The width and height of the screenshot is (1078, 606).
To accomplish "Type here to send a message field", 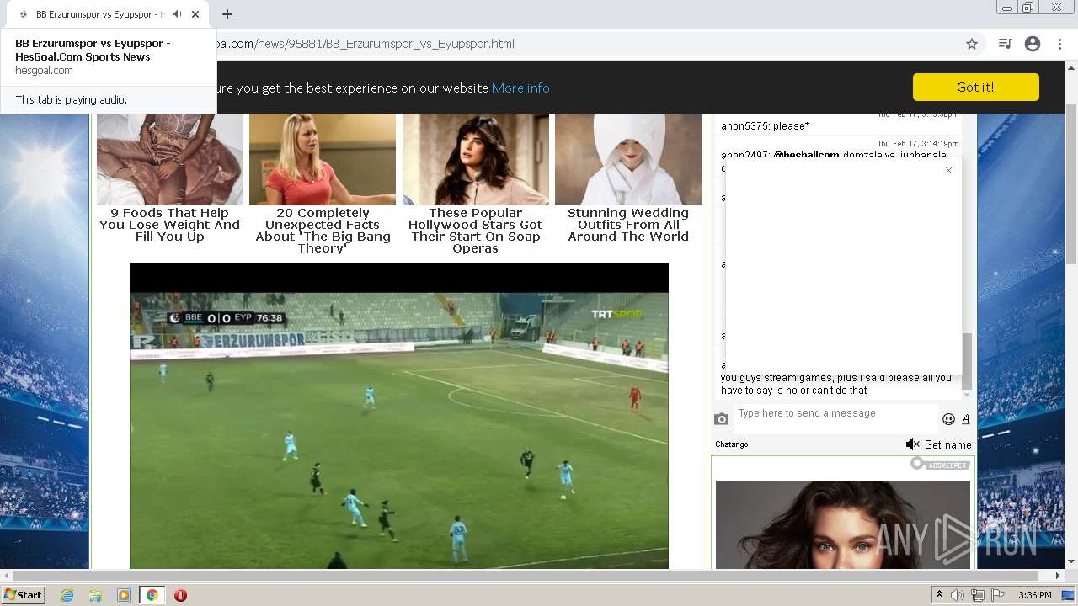I will 835,418.
